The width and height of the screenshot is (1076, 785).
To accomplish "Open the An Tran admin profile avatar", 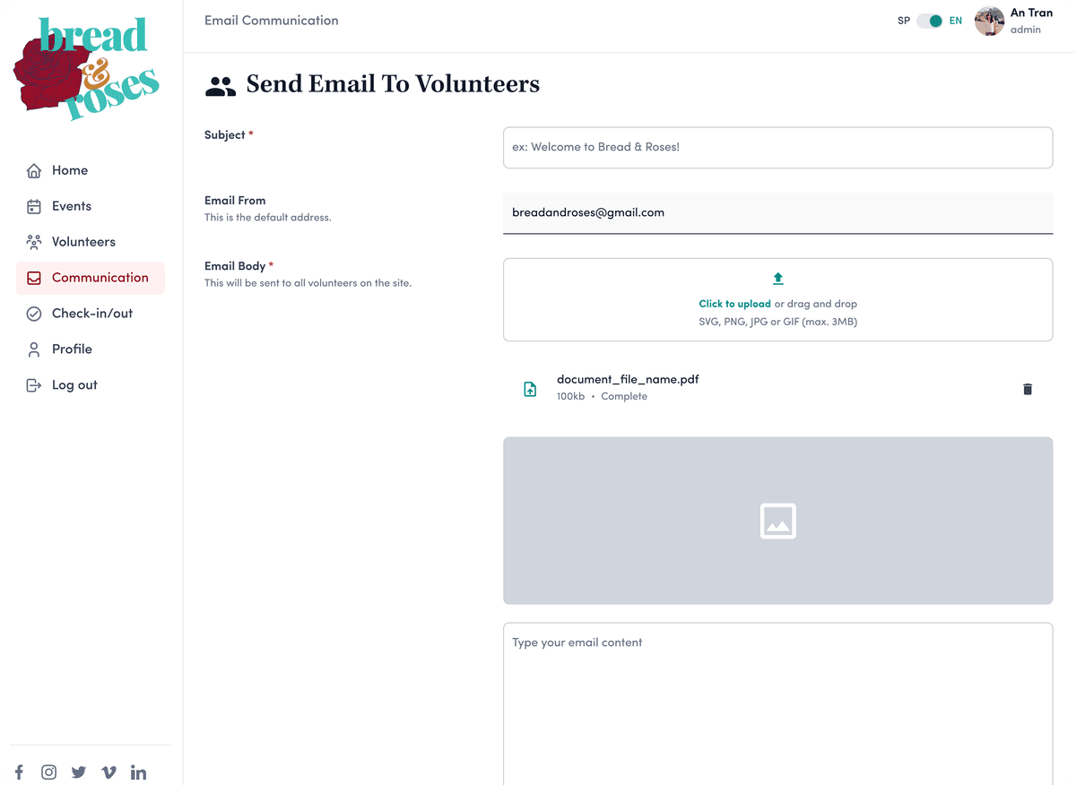I will (x=989, y=21).
